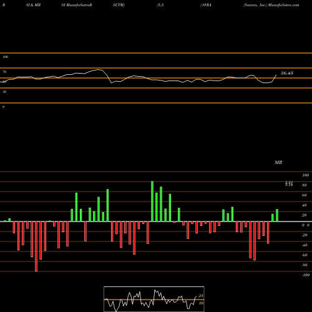Click the RSI value label 56.43
The width and height of the screenshot is (312, 312).
(x=287, y=73)
